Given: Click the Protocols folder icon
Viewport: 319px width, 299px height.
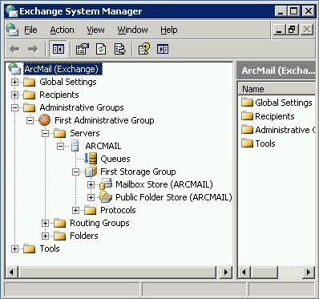Looking at the screenshot, I should tap(91, 210).
